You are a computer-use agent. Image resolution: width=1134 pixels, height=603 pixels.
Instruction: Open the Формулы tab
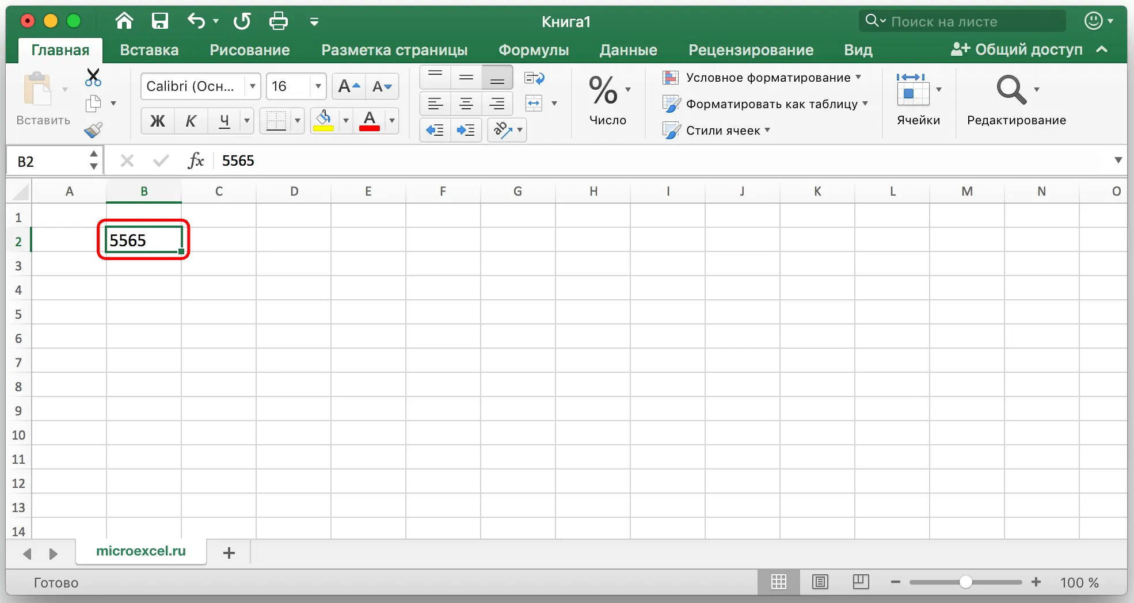pyautogui.click(x=534, y=50)
